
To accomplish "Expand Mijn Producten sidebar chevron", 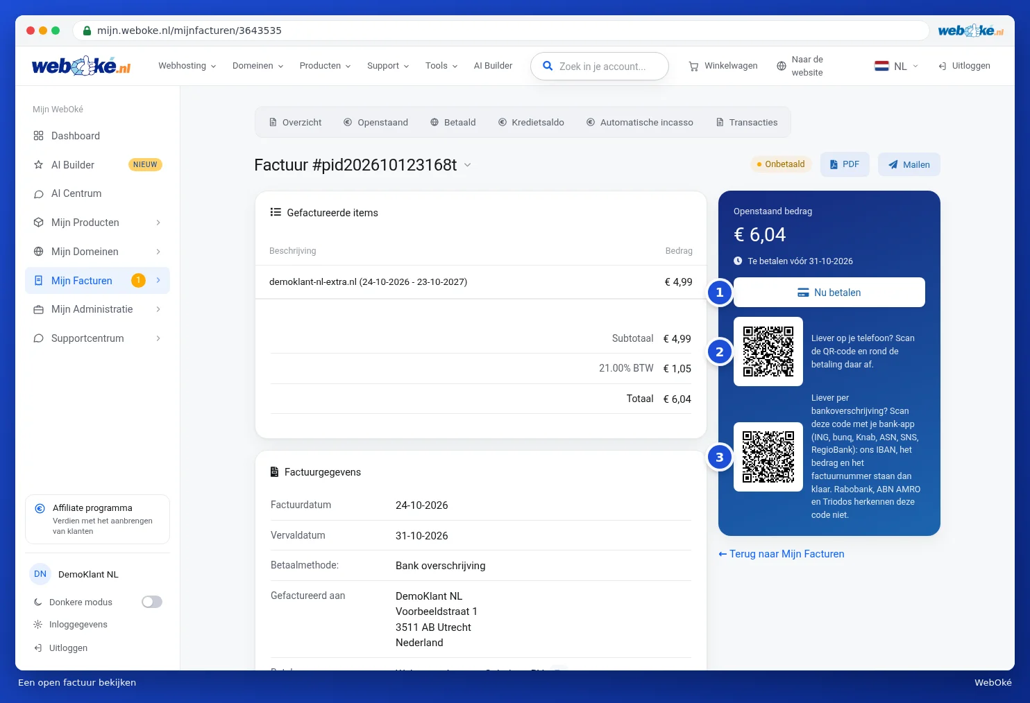I will pyautogui.click(x=158, y=223).
